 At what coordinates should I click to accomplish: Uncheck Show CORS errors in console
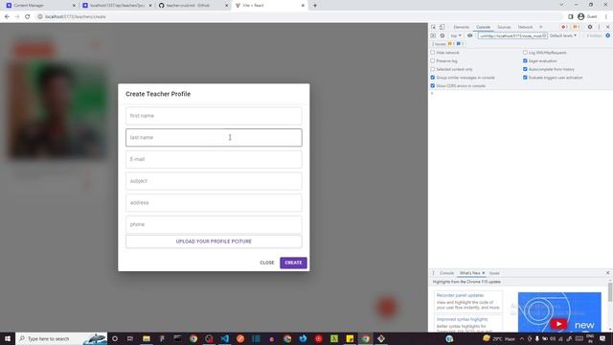tap(432, 85)
